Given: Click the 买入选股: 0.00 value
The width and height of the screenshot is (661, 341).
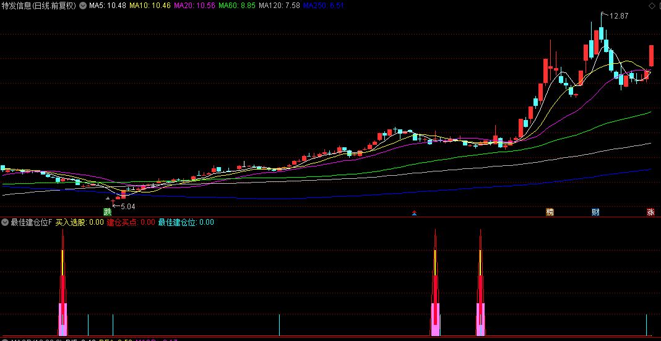Looking at the screenshot, I should (x=80, y=222).
